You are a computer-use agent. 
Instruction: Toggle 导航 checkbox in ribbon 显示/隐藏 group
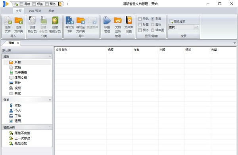coord(140,19)
